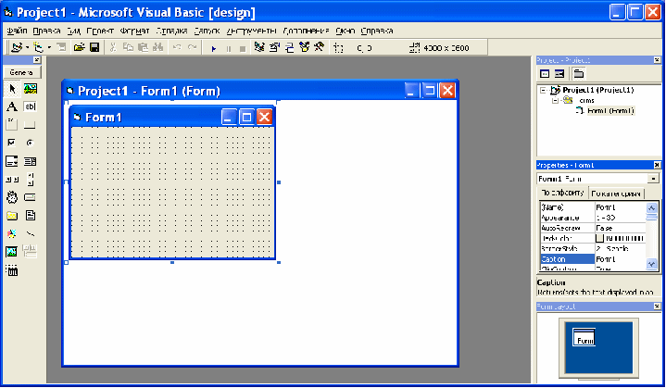This screenshot has width=666, height=388.
Task: Select Form1 (Form1) in project tree
Action: click(610, 111)
